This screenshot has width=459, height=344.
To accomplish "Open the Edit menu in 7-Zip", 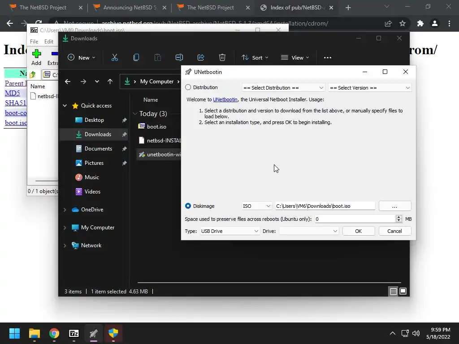I will (48, 42).
